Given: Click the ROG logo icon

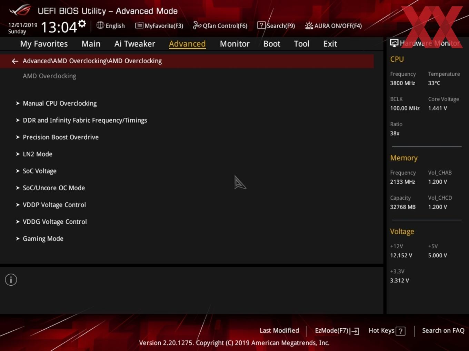Looking at the screenshot, I should pos(20,10).
